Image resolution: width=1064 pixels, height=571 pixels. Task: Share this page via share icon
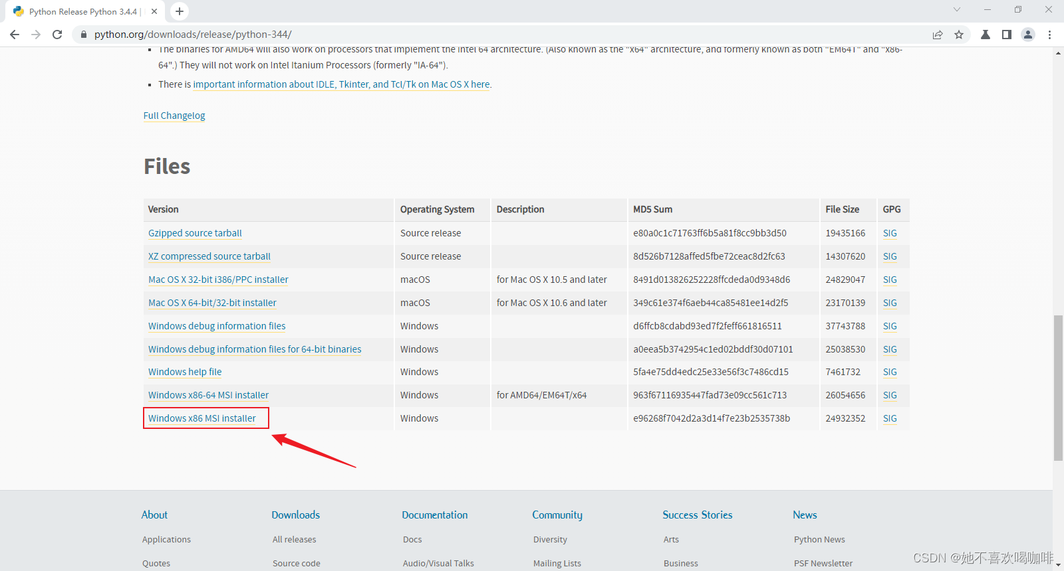[x=938, y=35]
